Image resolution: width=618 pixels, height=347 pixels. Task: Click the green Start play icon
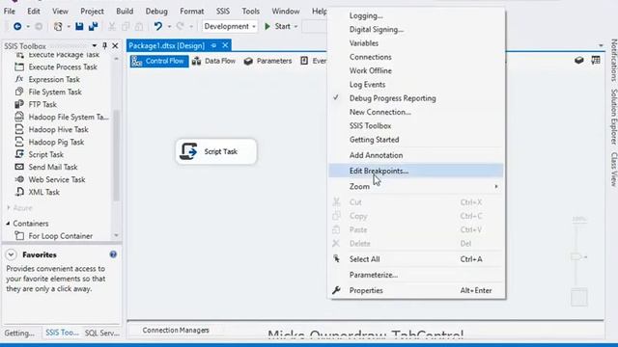267,26
